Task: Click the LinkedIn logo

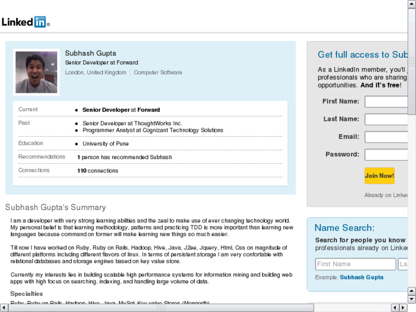Action: coord(25,22)
